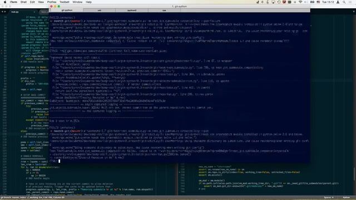
Task: Open the Edit menu
Action: click(x=32, y=2)
